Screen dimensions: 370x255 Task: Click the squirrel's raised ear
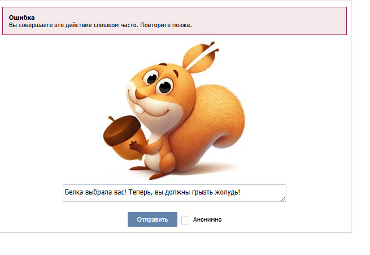[x=200, y=58]
